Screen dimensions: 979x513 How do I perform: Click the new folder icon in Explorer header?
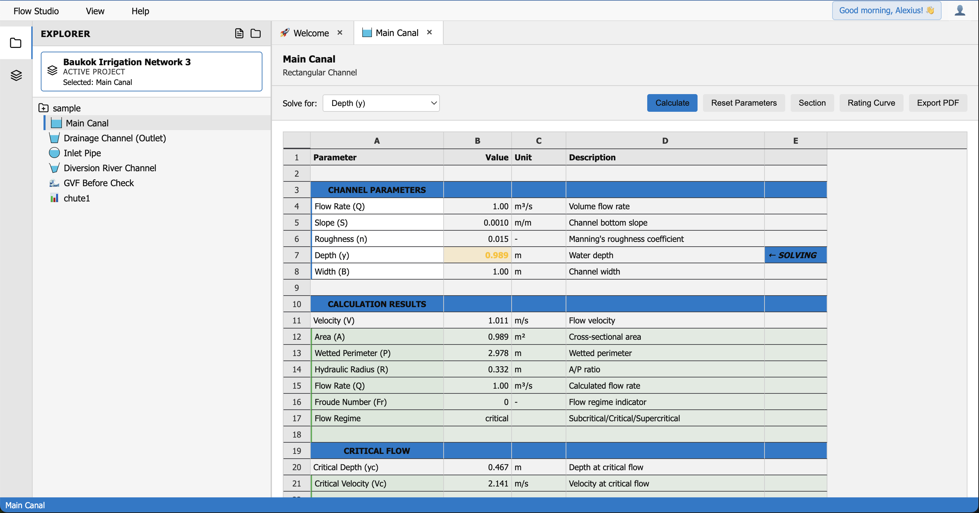pyautogui.click(x=256, y=33)
